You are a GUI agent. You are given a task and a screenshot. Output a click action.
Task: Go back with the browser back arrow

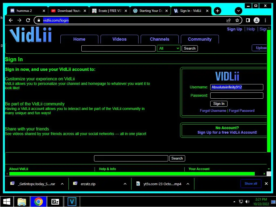tap(11, 20)
